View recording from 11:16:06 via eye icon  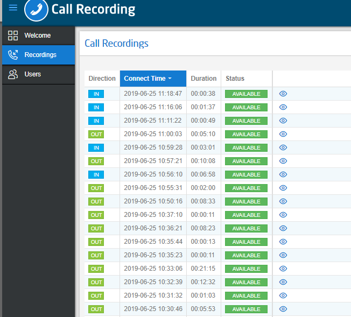pyautogui.click(x=283, y=107)
